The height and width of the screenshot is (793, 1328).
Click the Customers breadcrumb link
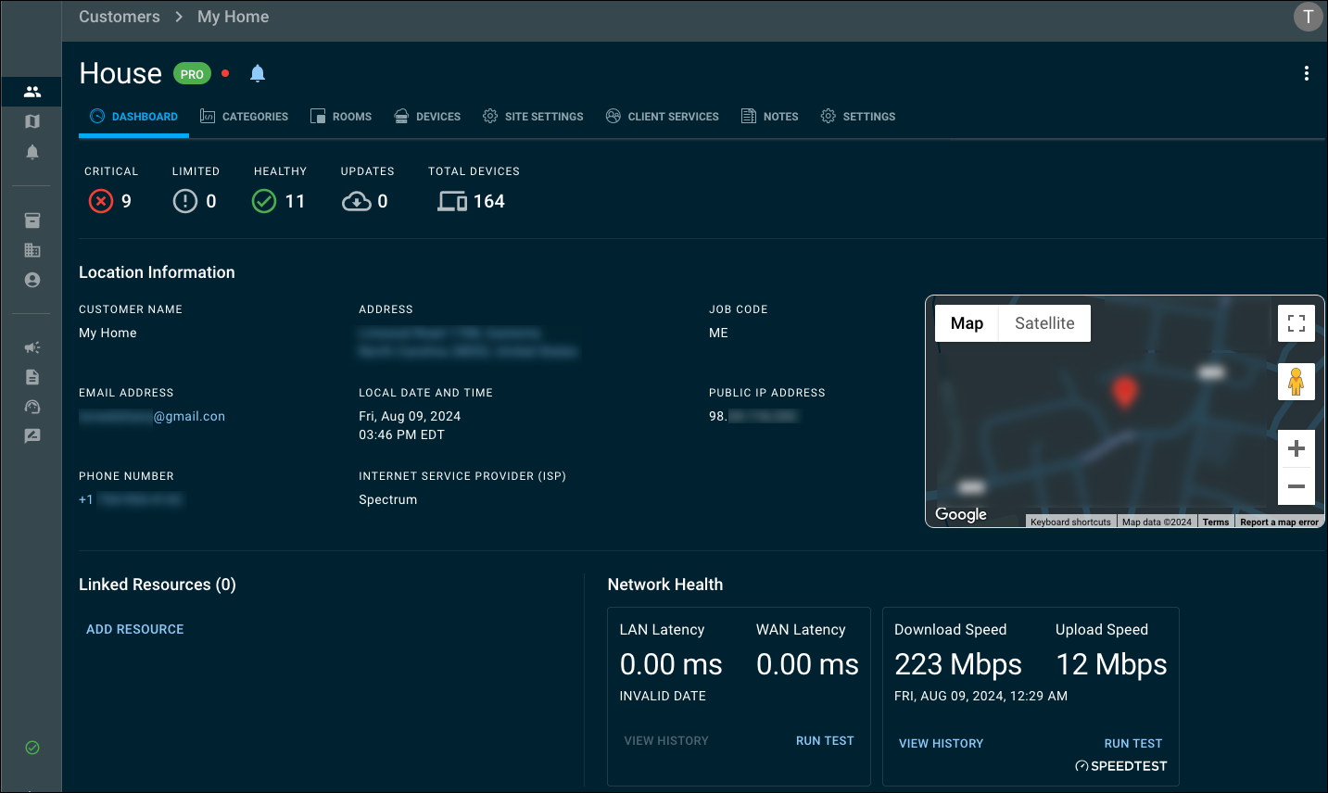click(120, 17)
